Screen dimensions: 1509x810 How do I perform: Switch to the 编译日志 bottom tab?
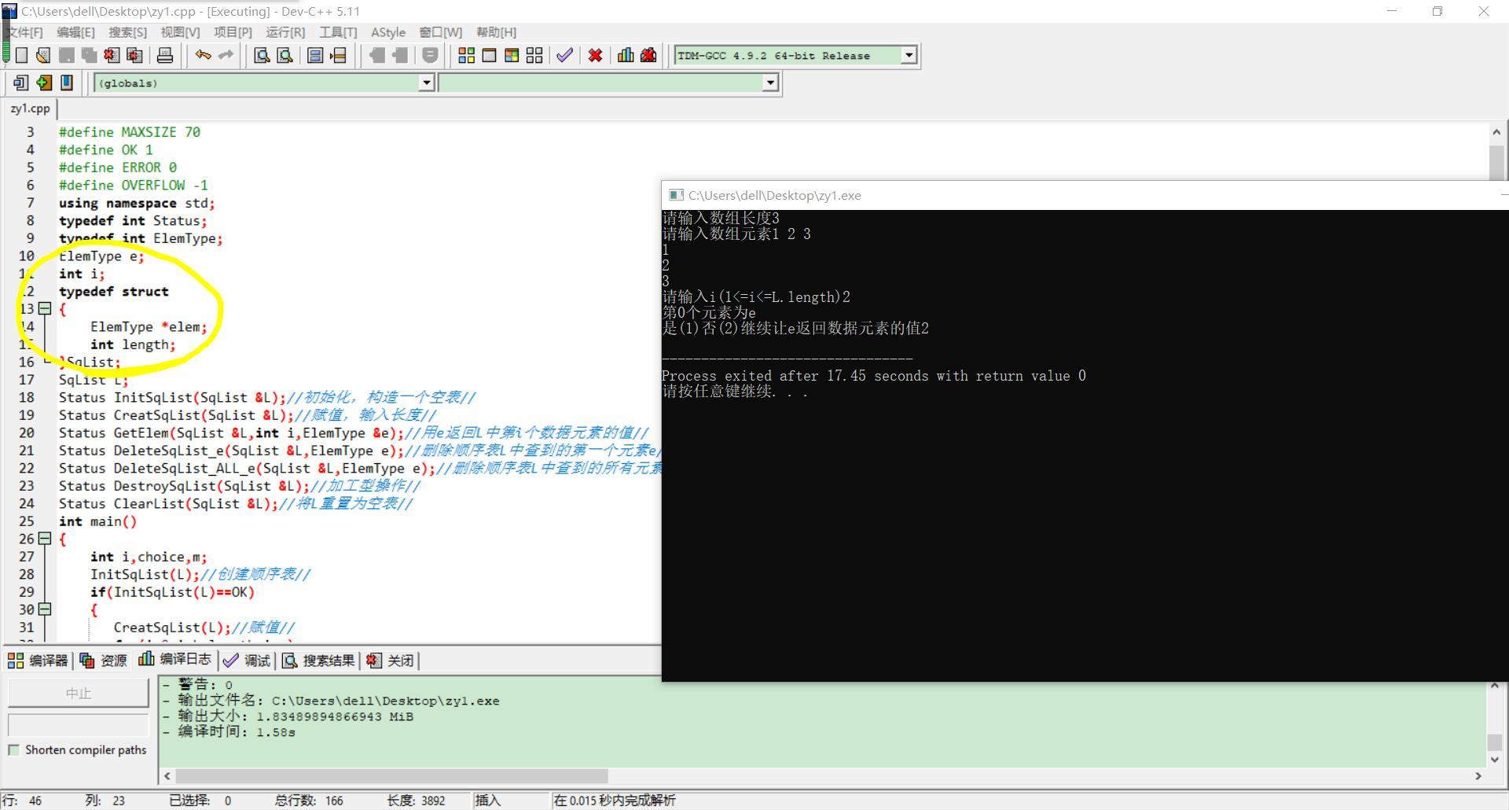pyautogui.click(x=175, y=660)
